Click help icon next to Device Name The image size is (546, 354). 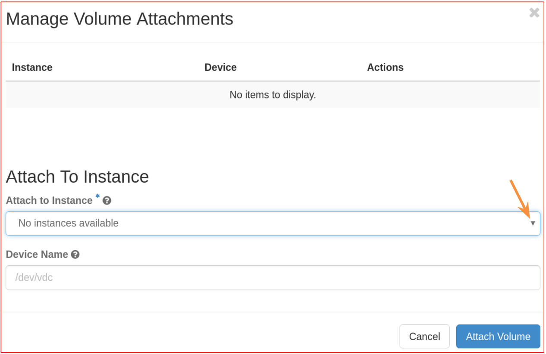[x=75, y=255]
